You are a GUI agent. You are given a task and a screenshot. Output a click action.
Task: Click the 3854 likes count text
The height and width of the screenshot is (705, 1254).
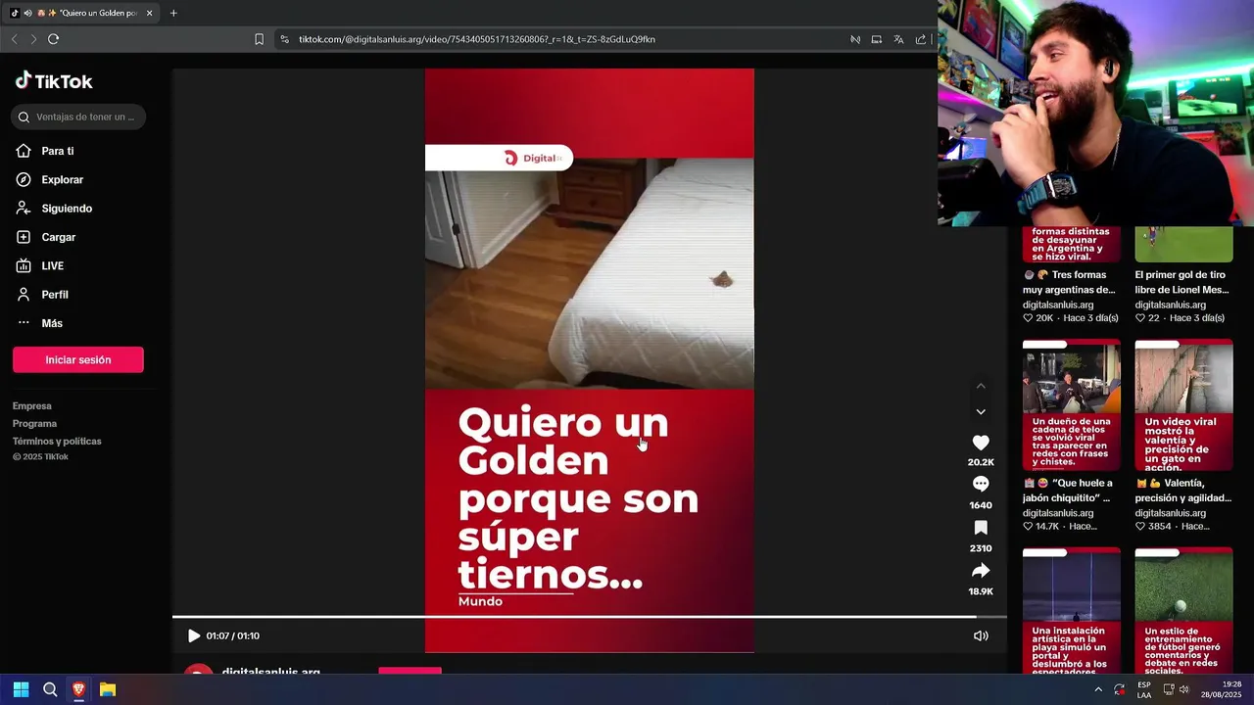pyautogui.click(x=1160, y=527)
